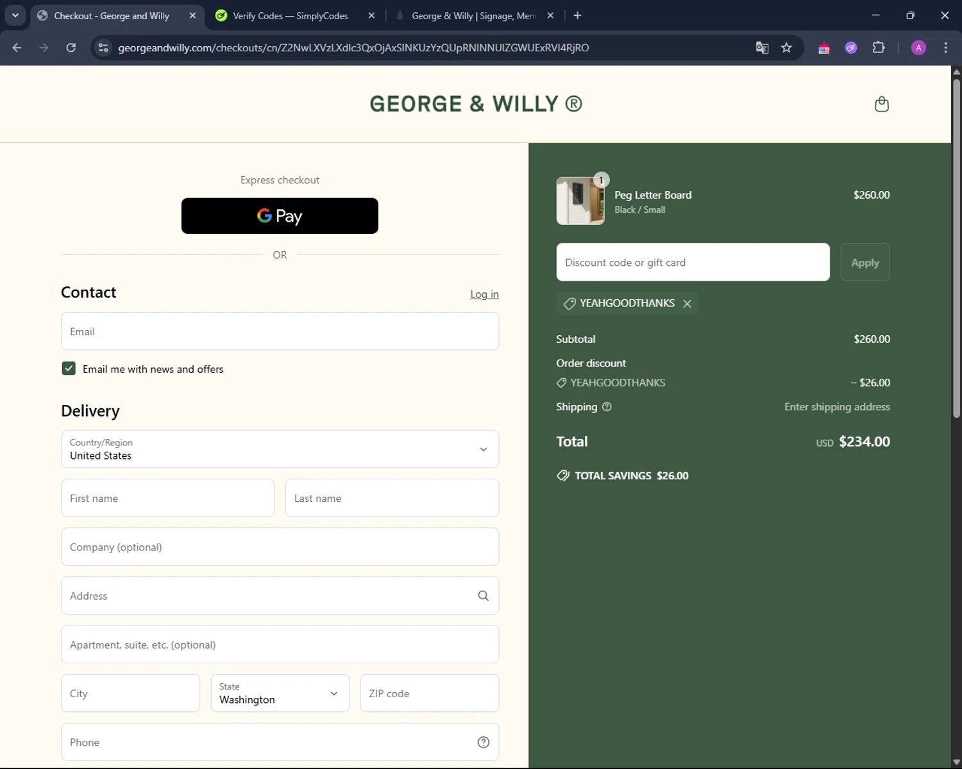This screenshot has width=962, height=769.
Task: Click the Apply discount button
Action: tap(865, 262)
